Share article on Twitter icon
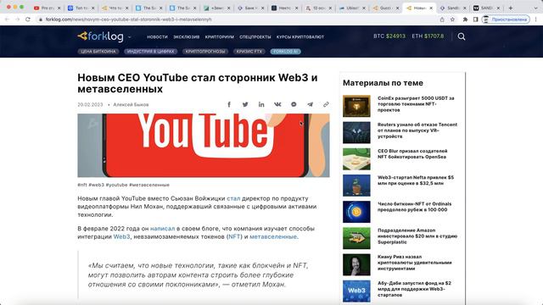The image size is (543, 305). [x=245, y=104]
